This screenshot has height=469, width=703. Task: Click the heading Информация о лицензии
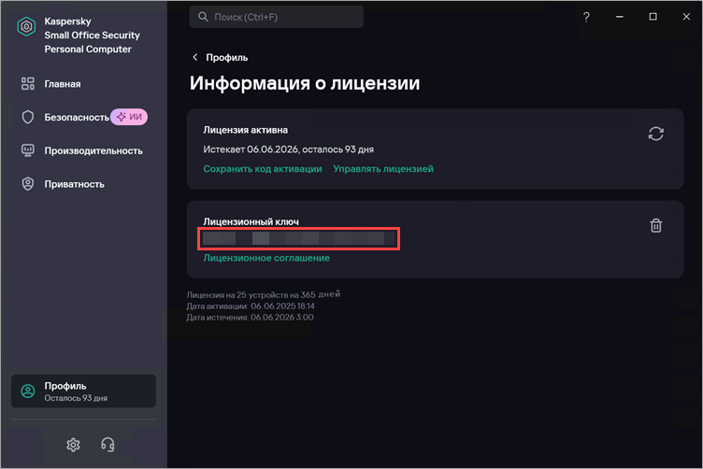coord(305,83)
